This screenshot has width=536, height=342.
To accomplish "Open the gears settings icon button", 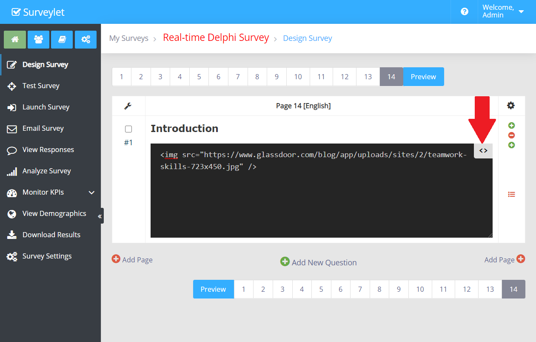I will [86, 40].
